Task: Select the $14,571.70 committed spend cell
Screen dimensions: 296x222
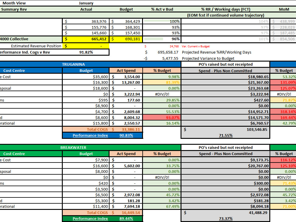Action: pyautogui.click(x=225, y=118)
